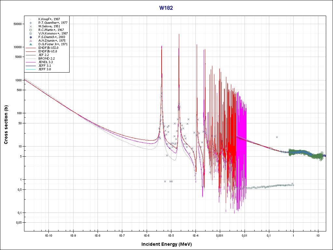The height and width of the screenshot is (250, 333).
Task: Click the marker icon for V.N.Kononov+, 1987
Action: pyautogui.click(x=31, y=34)
